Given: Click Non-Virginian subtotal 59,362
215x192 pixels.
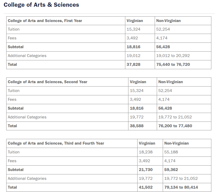Looking at the screenshot, I should click(x=171, y=170).
